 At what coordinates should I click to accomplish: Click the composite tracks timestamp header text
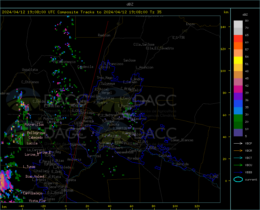point(81,12)
